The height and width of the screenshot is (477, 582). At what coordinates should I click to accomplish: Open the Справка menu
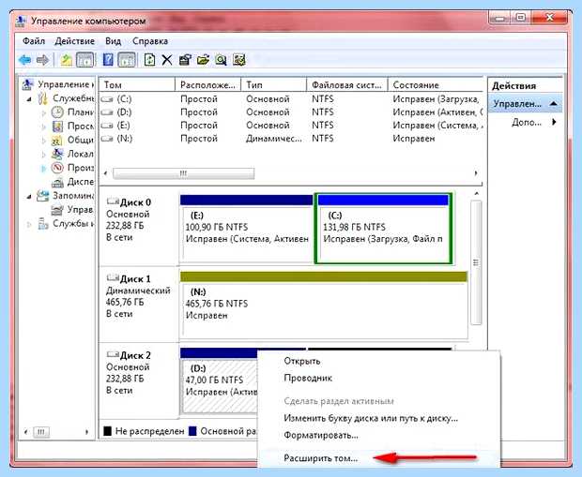150,41
